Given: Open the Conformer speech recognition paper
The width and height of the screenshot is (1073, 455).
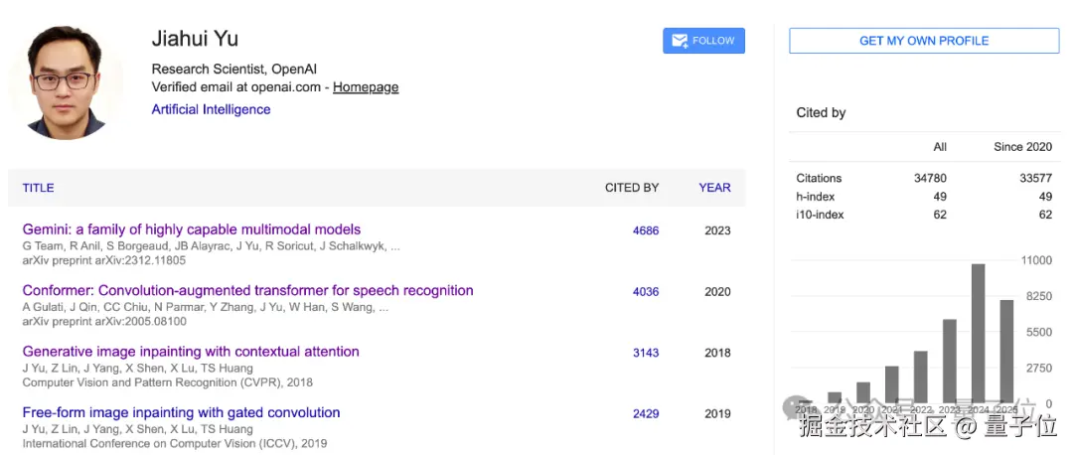Looking at the screenshot, I should tap(247, 290).
